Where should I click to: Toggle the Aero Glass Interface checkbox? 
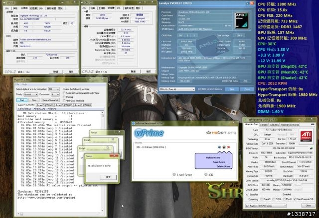[x=64, y=101]
